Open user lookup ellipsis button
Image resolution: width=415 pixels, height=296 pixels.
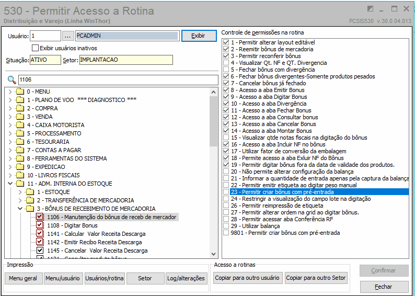pos(68,36)
